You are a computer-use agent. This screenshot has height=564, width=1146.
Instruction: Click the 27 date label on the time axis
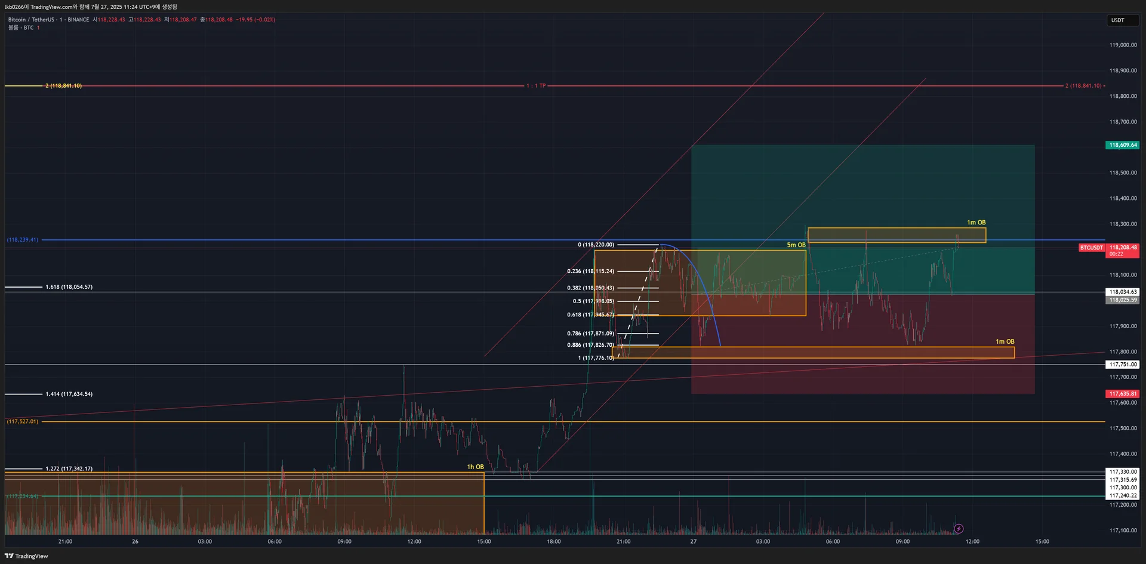(693, 542)
